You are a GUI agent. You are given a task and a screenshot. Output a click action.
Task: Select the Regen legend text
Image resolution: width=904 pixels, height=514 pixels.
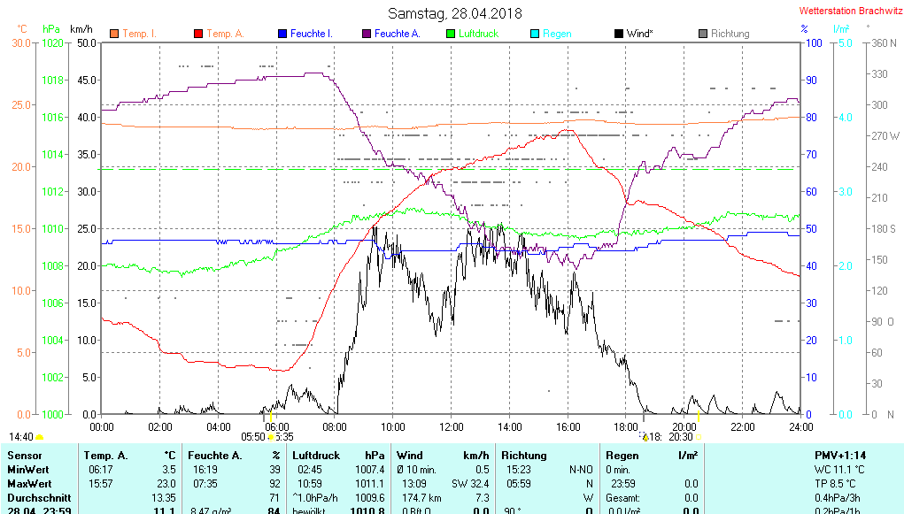(x=557, y=34)
